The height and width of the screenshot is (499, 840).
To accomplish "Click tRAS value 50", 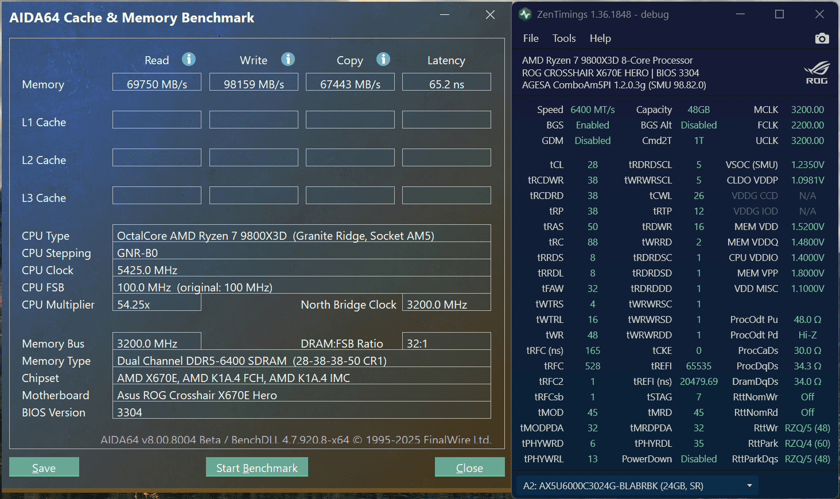I will pyautogui.click(x=593, y=227).
